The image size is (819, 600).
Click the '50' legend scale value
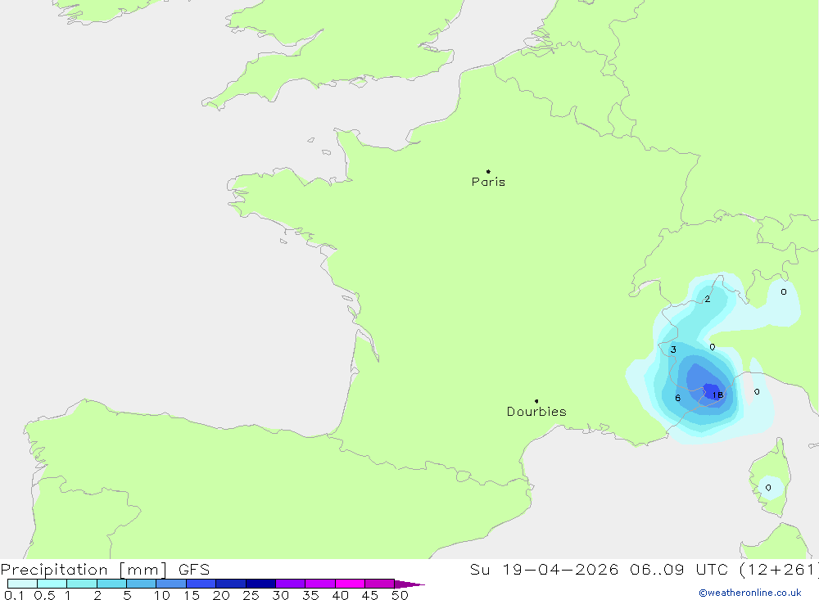click(x=400, y=595)
